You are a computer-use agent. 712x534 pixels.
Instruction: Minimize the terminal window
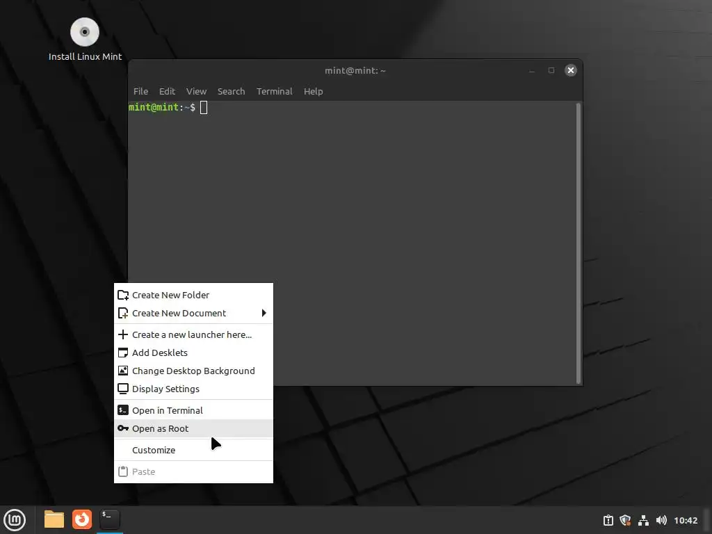pos(532,70)
